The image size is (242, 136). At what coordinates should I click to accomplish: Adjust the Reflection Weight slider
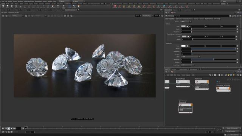click(x=214, y=49)
